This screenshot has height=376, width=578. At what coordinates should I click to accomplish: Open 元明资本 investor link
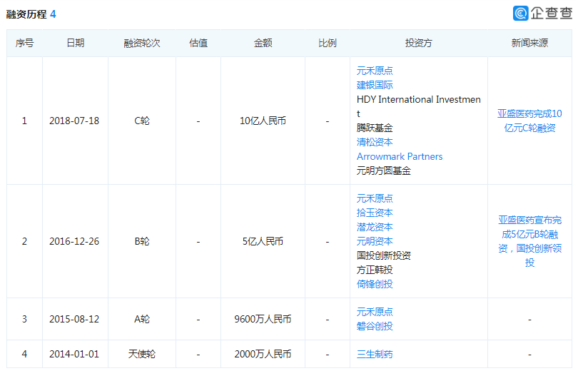click(x=375, y=241)
